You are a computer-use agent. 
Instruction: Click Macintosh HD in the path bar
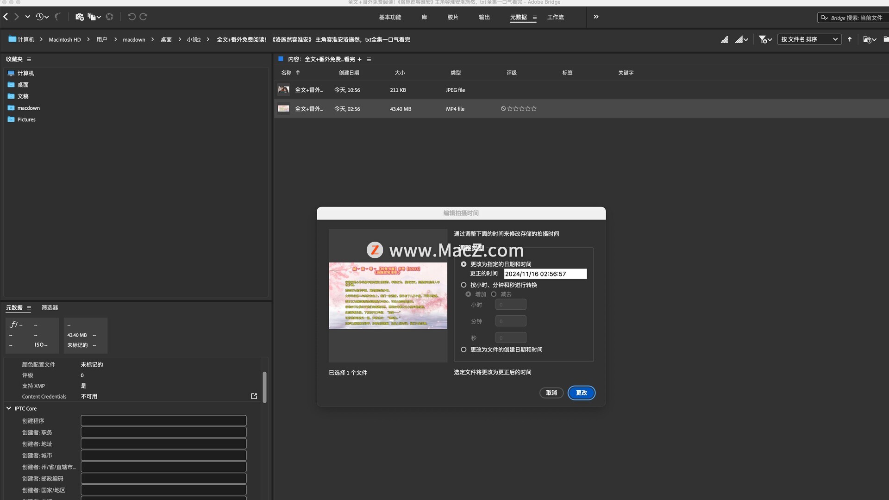[x=65, y=39]
